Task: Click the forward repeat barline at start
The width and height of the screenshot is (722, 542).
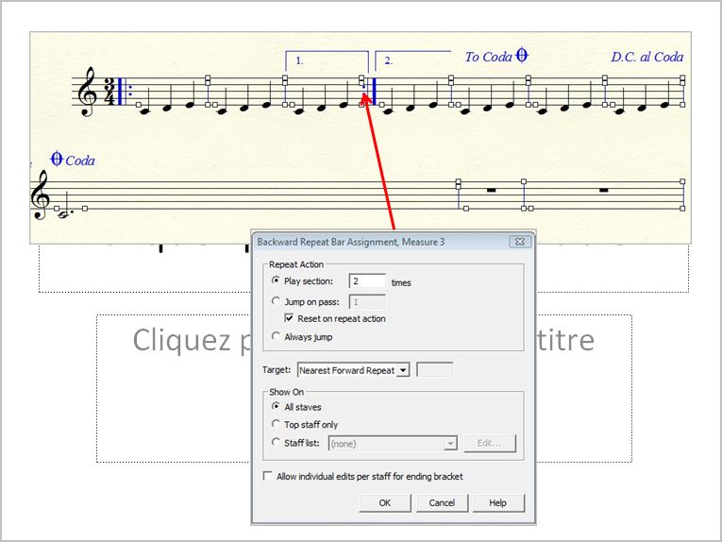Action: [122, 92]
